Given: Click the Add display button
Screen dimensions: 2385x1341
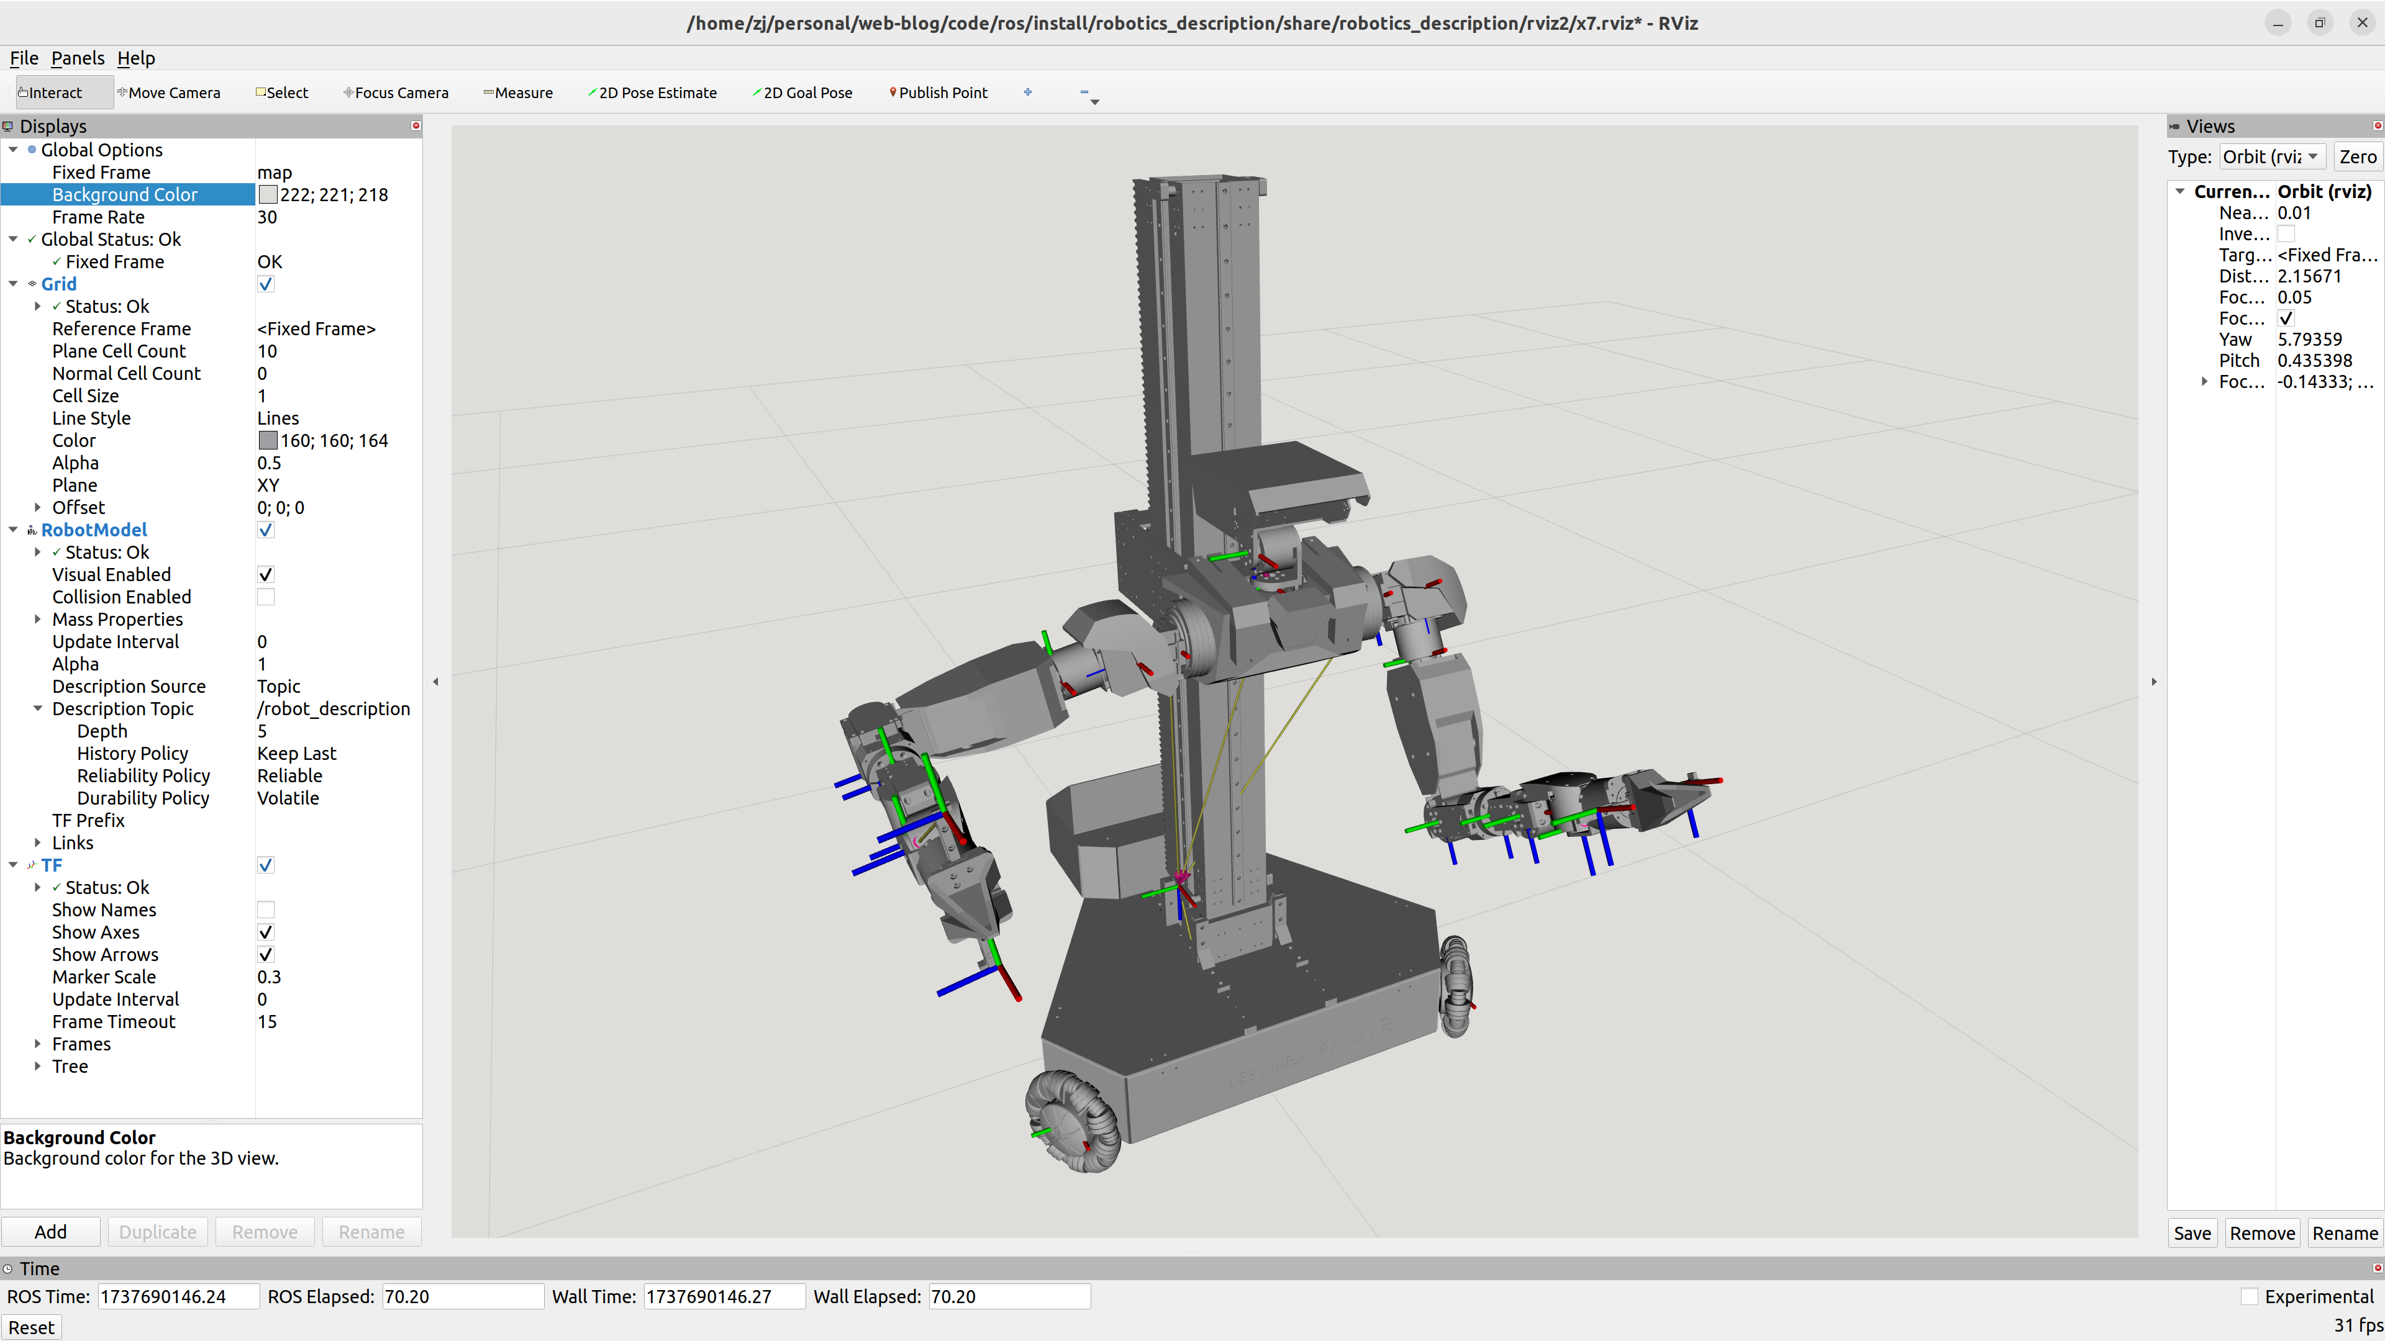Looking at the screenshot, I should (50, 1232).
